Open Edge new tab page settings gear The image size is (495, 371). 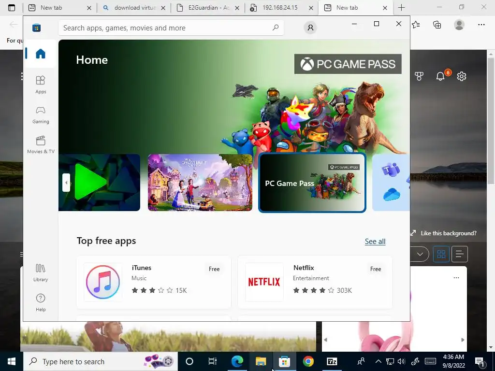click(x=462, y=76)
